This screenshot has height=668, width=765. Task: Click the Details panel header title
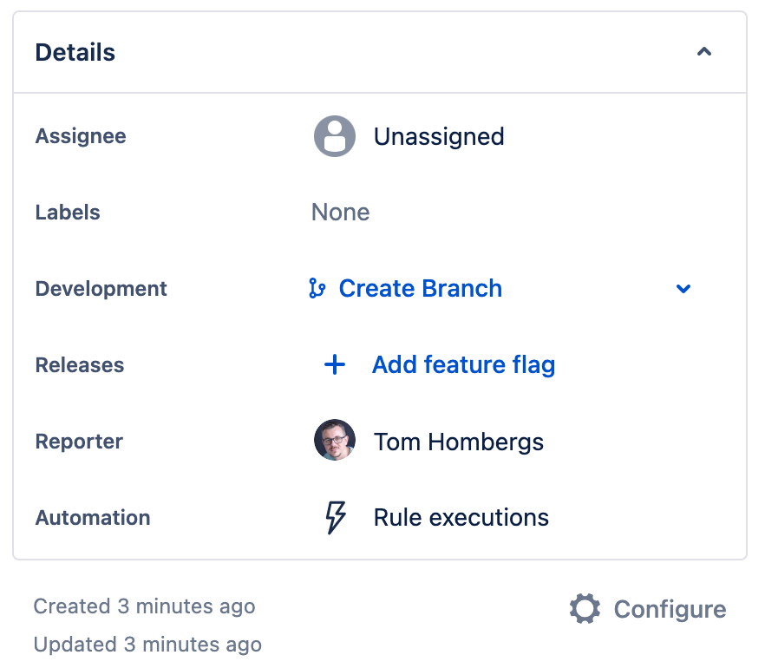75,52
